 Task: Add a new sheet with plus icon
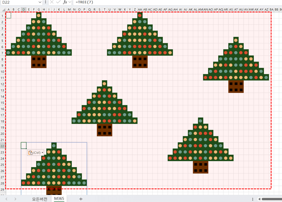point(81,199)
